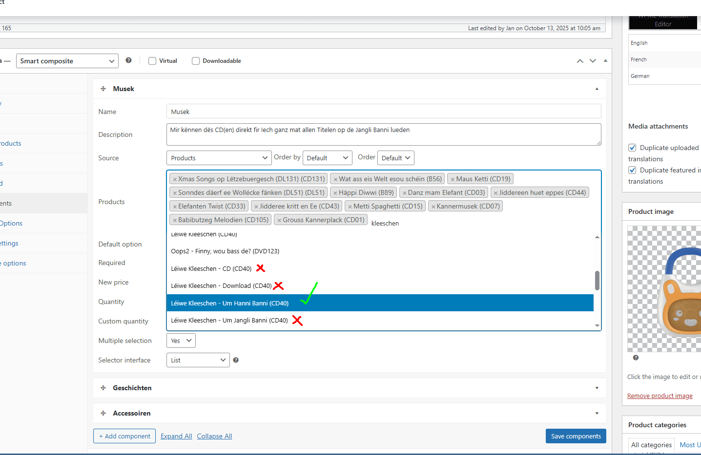This screenshot has height=455, width=701.
Task: Choose Oops2 - Finny, wou bass de? option
Action: click(225, 251)
